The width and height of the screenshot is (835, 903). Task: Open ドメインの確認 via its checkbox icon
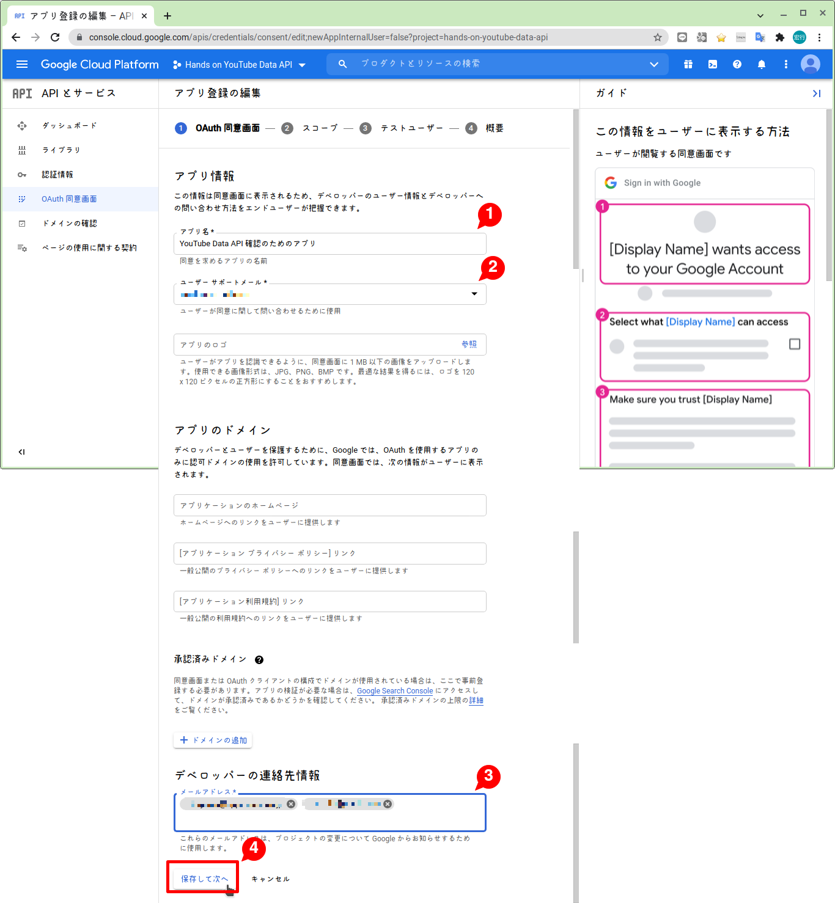(22, 223)
